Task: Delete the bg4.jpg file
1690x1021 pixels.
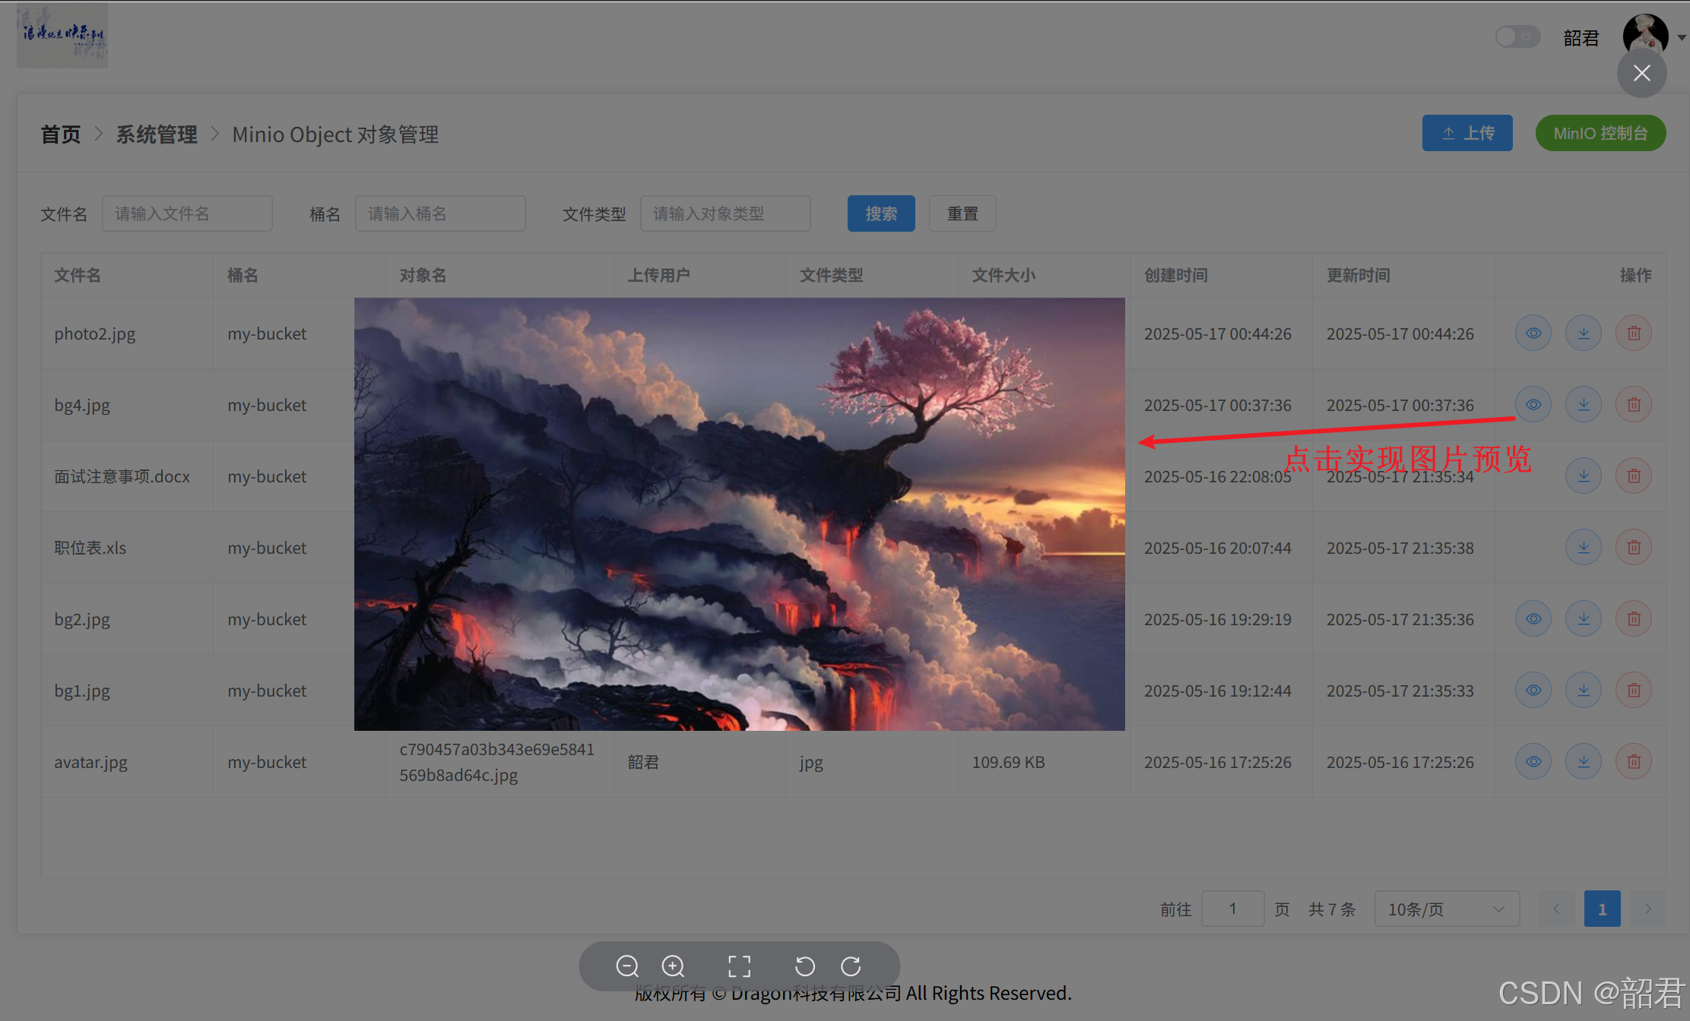Action: point(1633,405)
